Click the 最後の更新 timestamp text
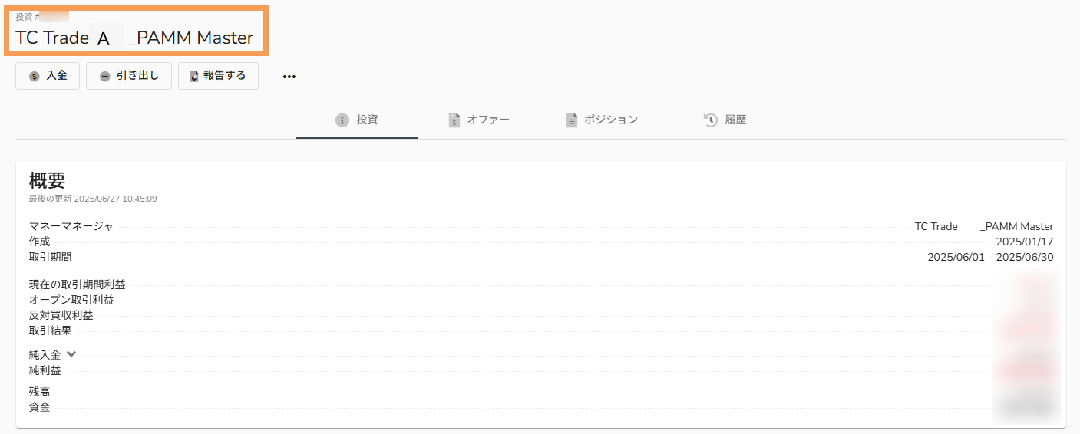 (93, 199)
